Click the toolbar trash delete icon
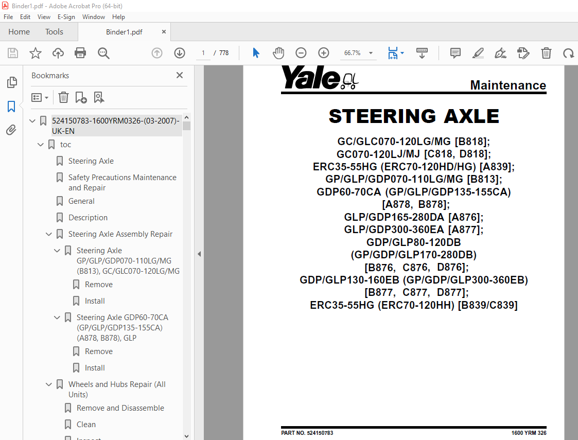 [x=546, y=53]
